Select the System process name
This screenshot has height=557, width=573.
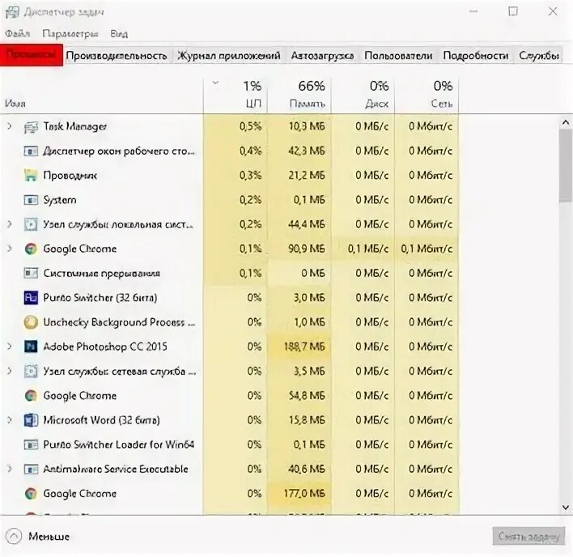point(60,200)
